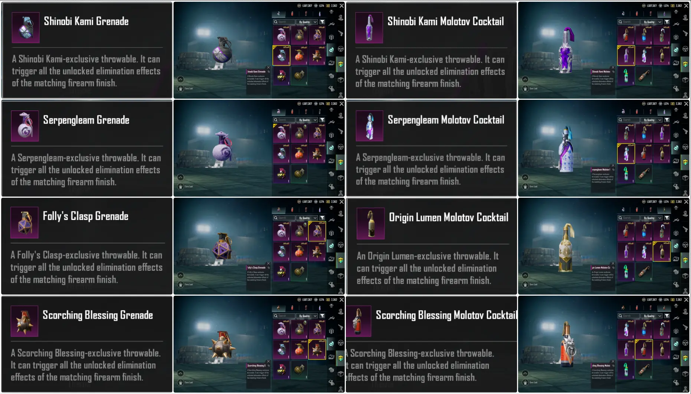Open gallery pictures icon in Origin Lumen Molotov preview

point(675,259)
